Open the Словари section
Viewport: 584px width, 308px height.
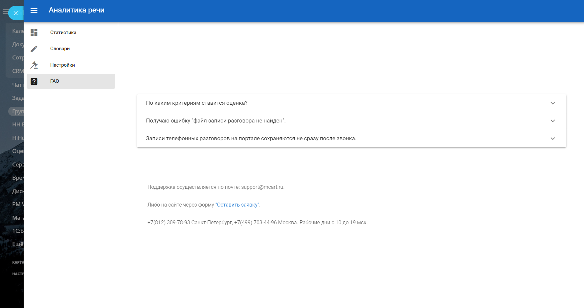71,49
